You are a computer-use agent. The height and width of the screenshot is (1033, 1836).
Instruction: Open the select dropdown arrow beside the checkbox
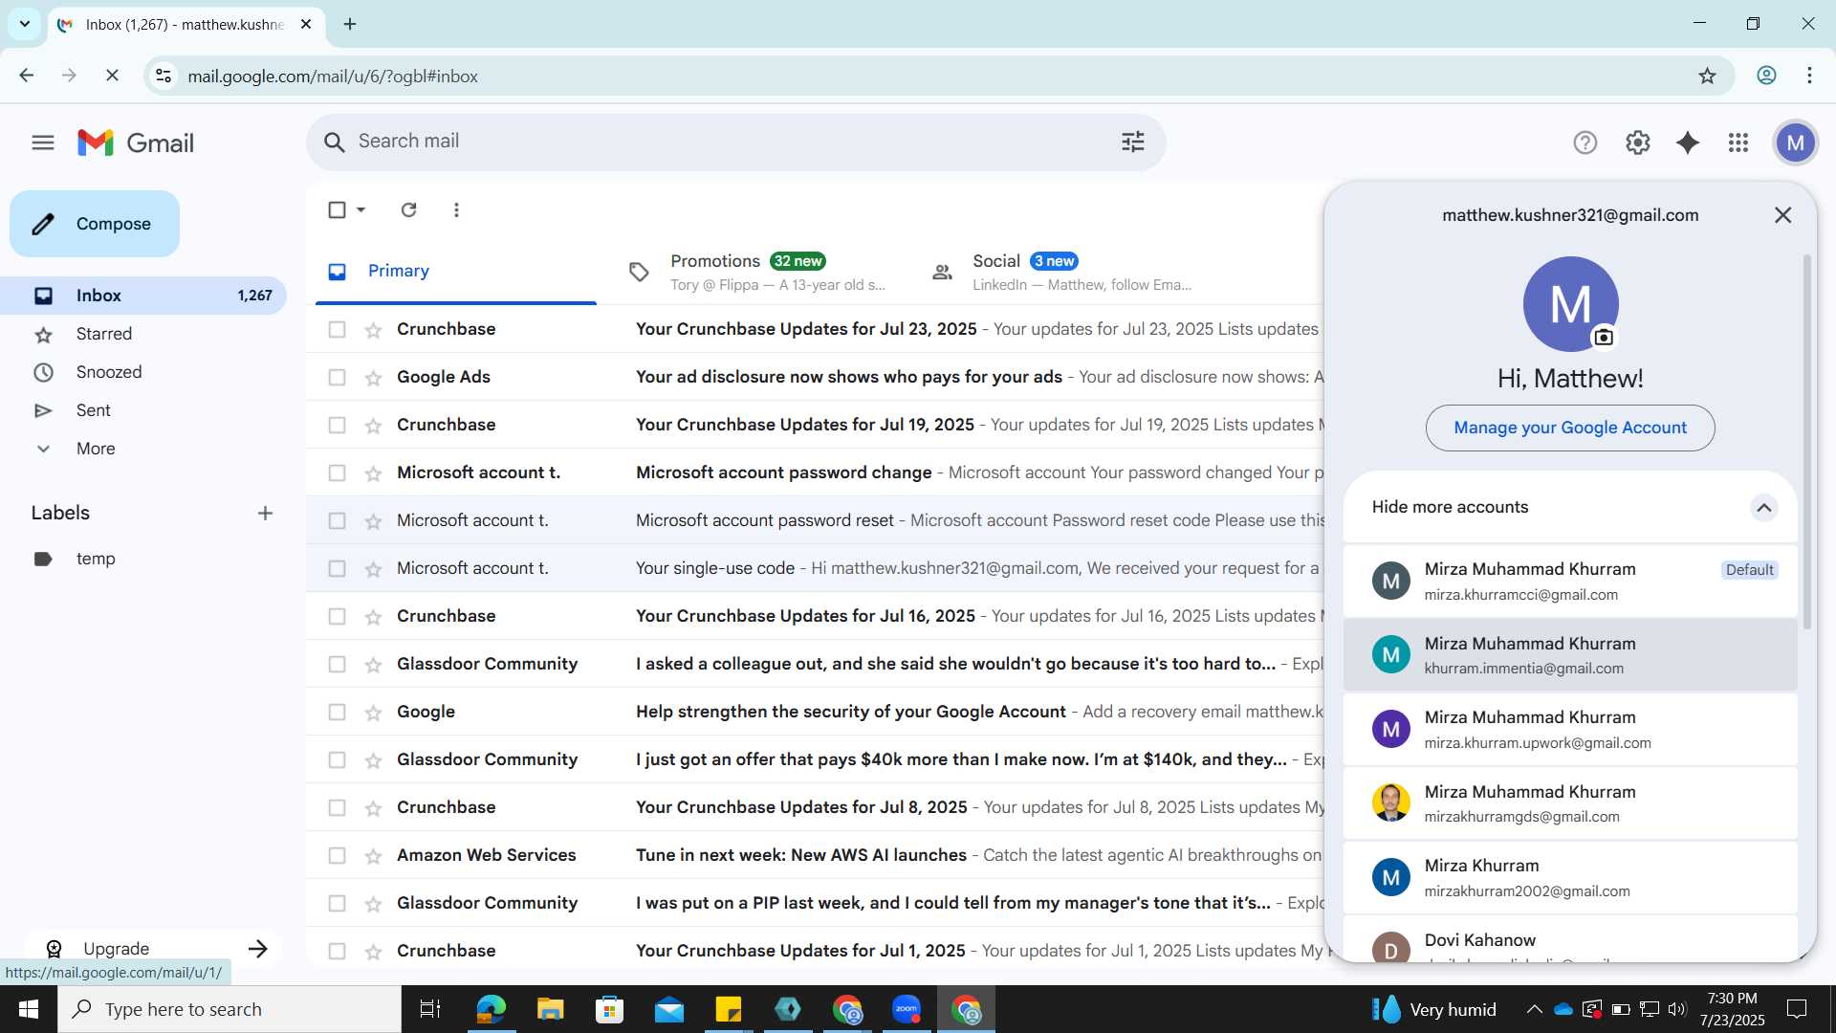(x=361, y=209)
